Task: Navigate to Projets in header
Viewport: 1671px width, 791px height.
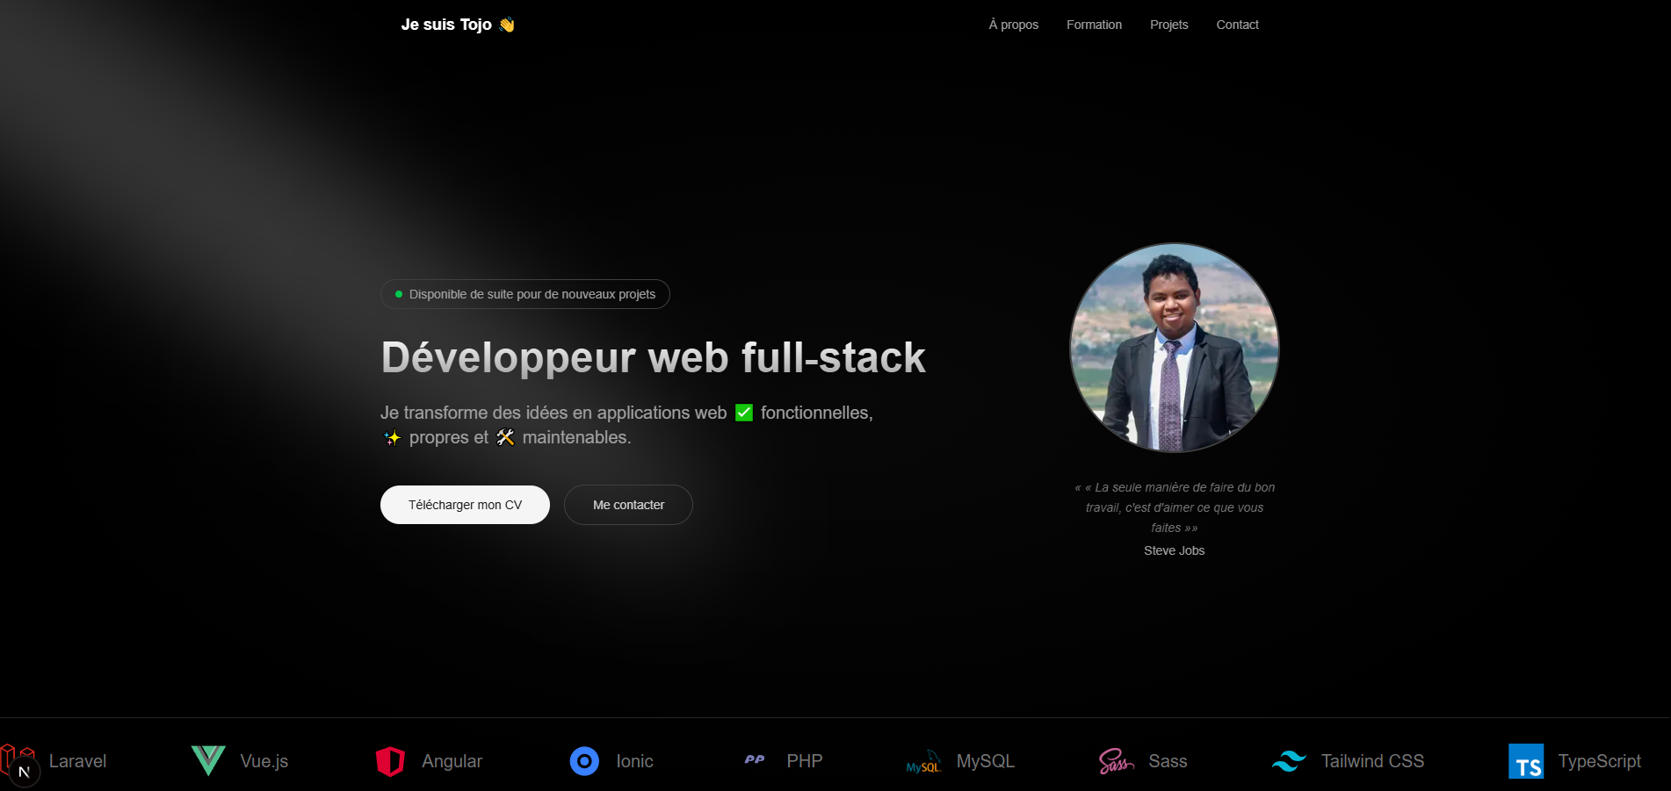Action: (x=1168, y=25)
